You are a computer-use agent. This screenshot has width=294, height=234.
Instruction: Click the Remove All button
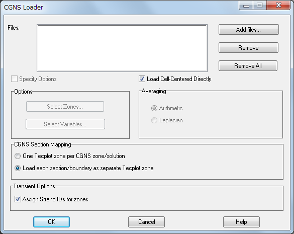point(248,66)
